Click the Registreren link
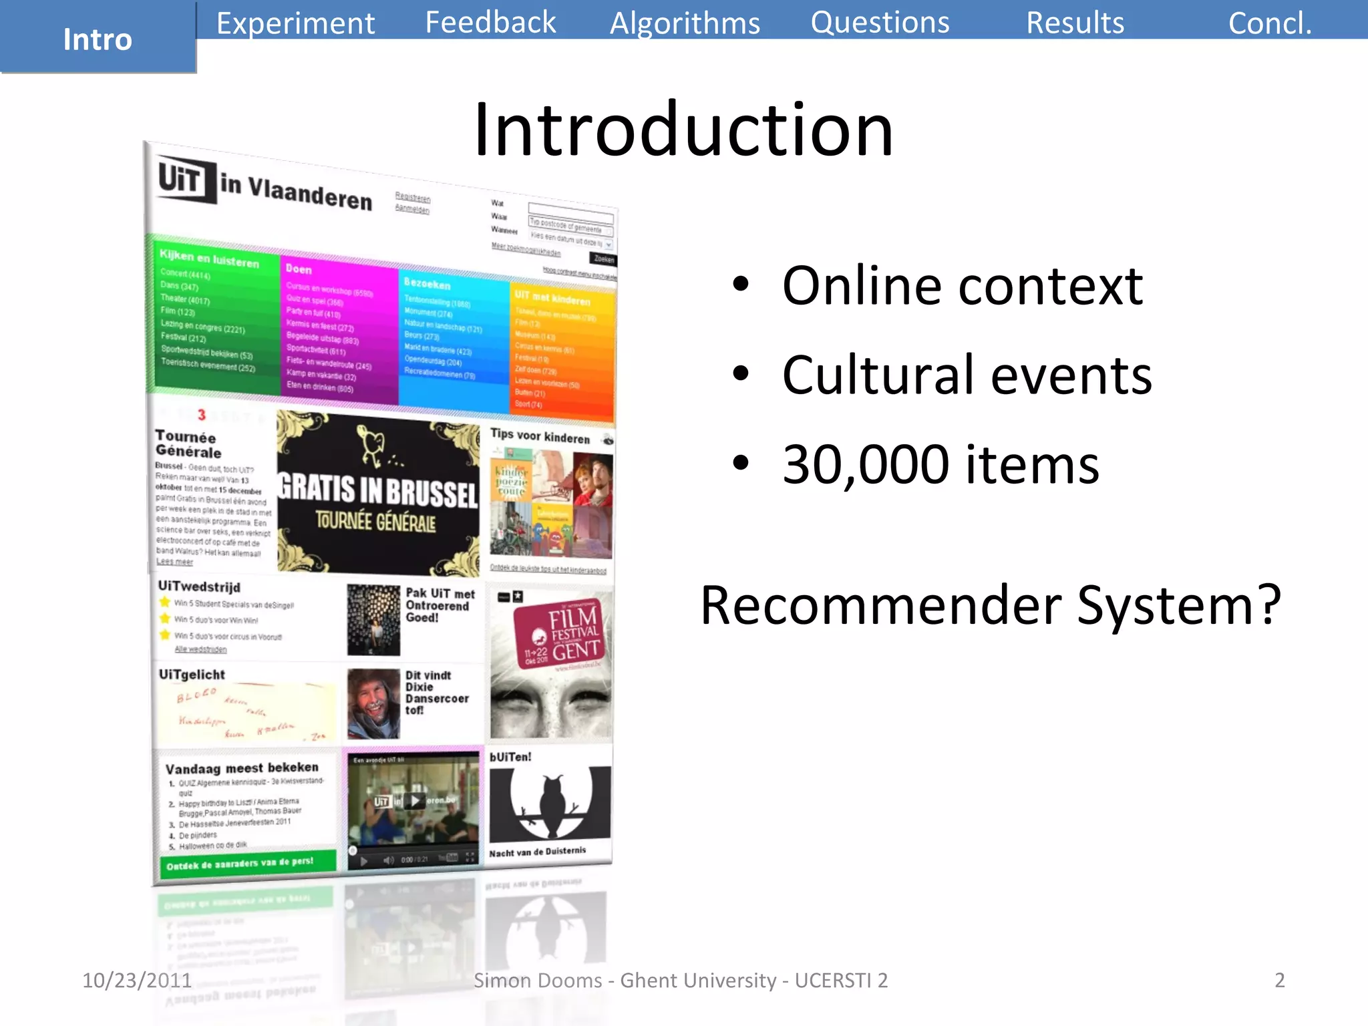 (x=412, y=197)
